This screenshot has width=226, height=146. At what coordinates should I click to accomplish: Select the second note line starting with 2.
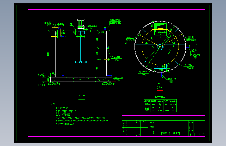[x=66, y=111]
